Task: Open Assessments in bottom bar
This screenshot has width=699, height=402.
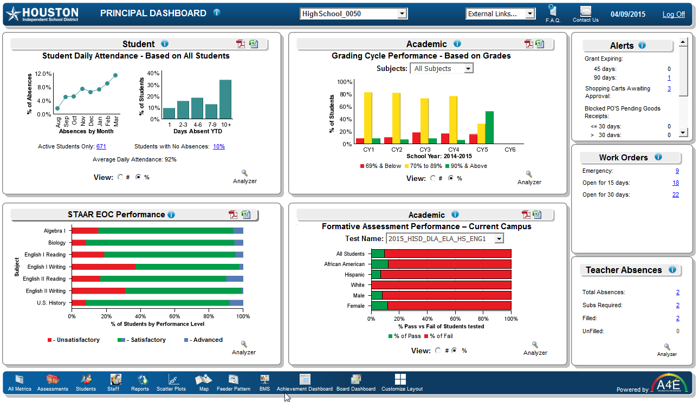Action: pos(53,383)
